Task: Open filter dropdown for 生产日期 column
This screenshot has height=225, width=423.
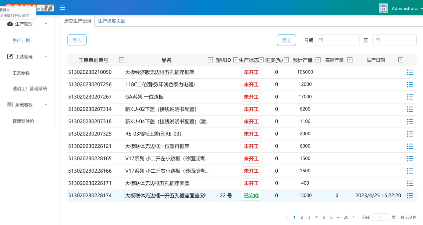Action: (x=401, y=60)
